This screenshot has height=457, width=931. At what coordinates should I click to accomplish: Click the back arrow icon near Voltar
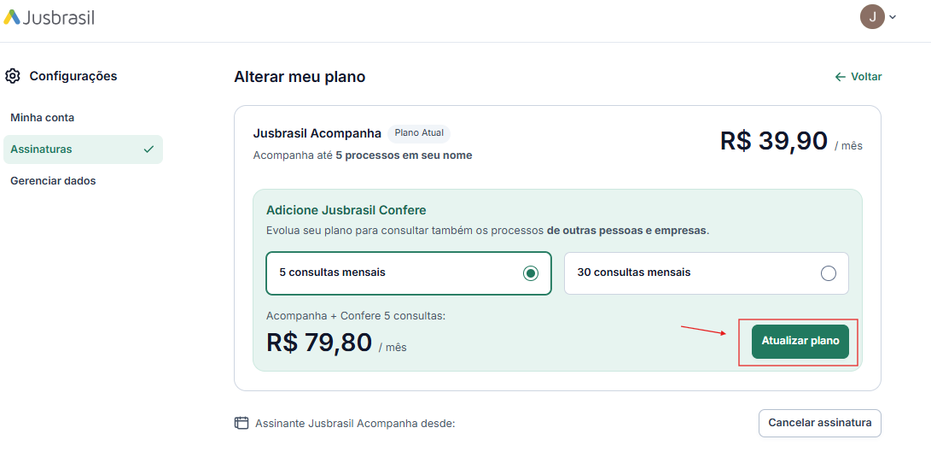tap(841, 77)
